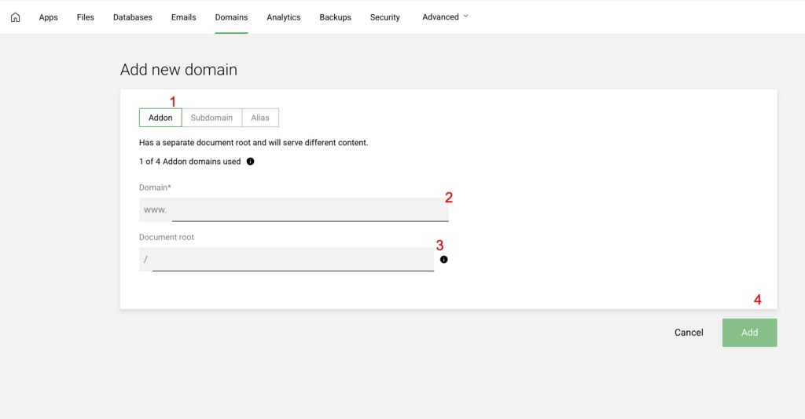Image resolution: width=805 pixels, height=419 pixels.
Task: Open the Backups menu
Action: (335, 17)
